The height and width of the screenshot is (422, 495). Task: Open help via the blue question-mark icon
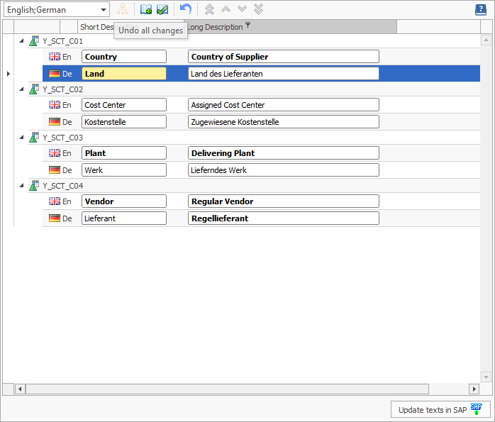(481, 10)
